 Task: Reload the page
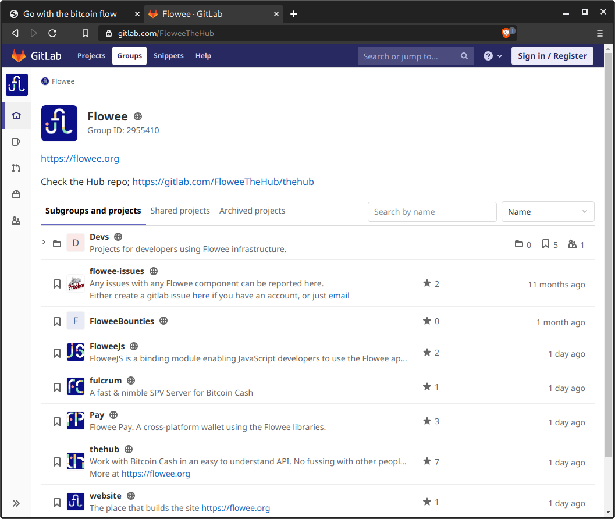pos(52,33)
